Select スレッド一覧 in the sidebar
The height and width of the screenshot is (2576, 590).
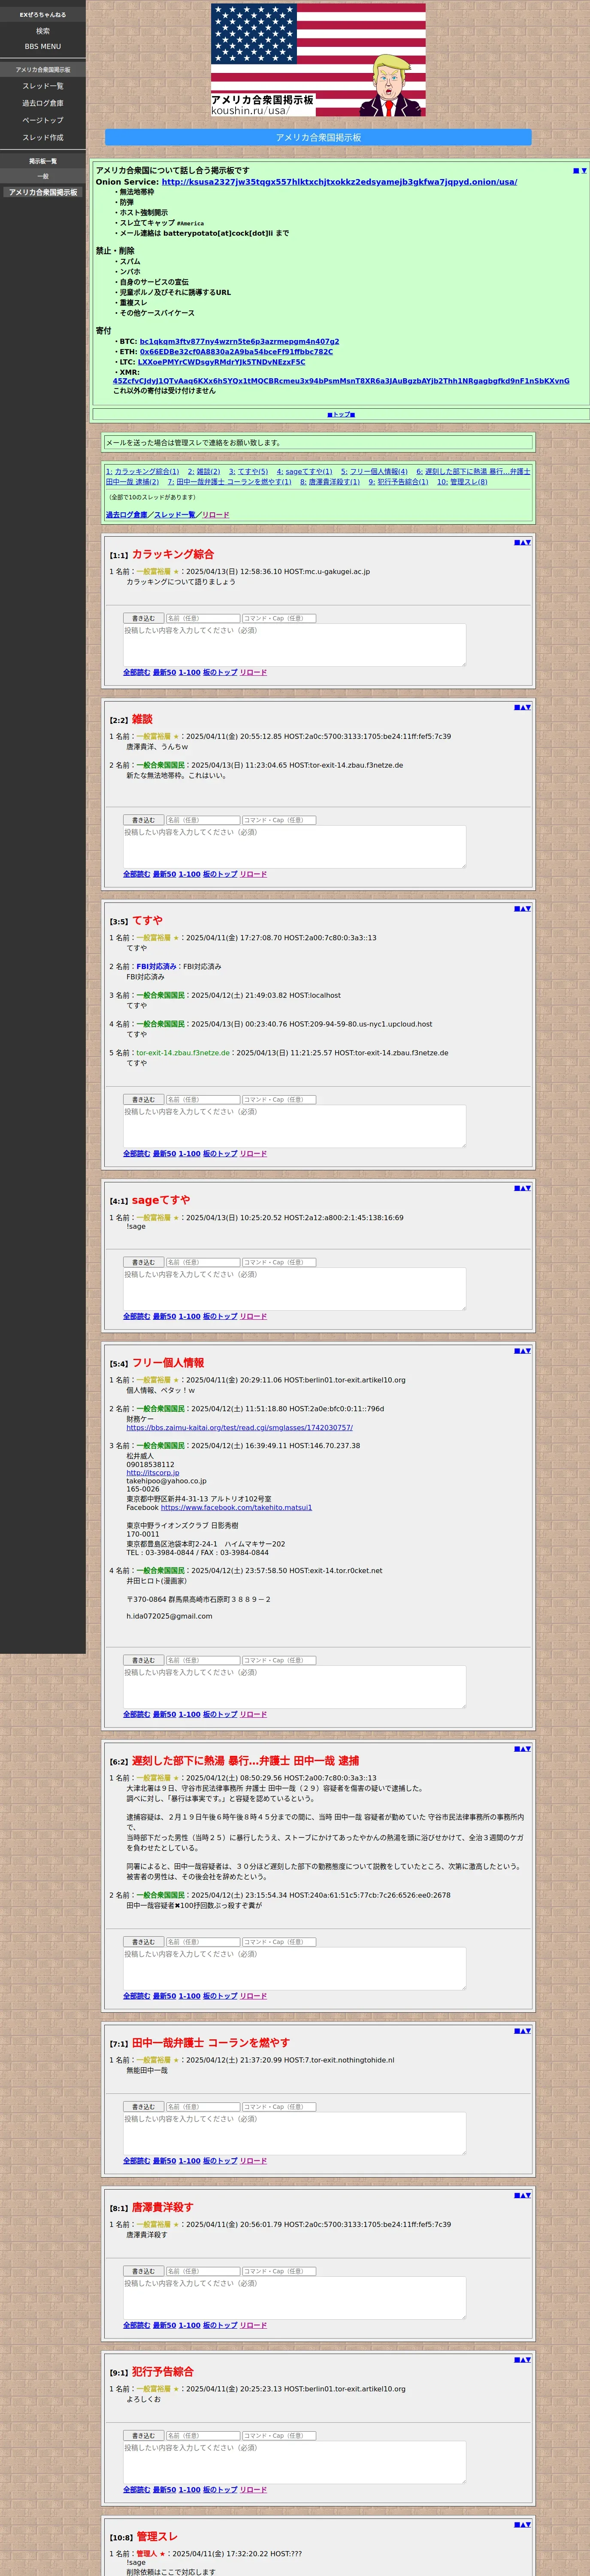43,86
